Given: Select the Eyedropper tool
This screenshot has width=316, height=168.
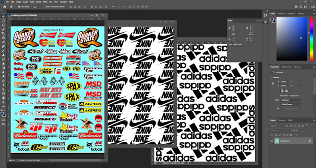Looking at the screenshot, I should (3, 42).
